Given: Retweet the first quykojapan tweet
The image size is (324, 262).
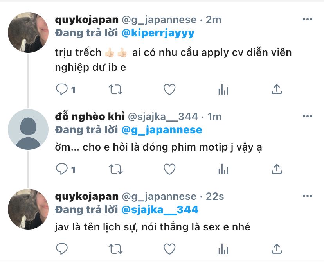Looking at the screenshot, I should (115, 90).
